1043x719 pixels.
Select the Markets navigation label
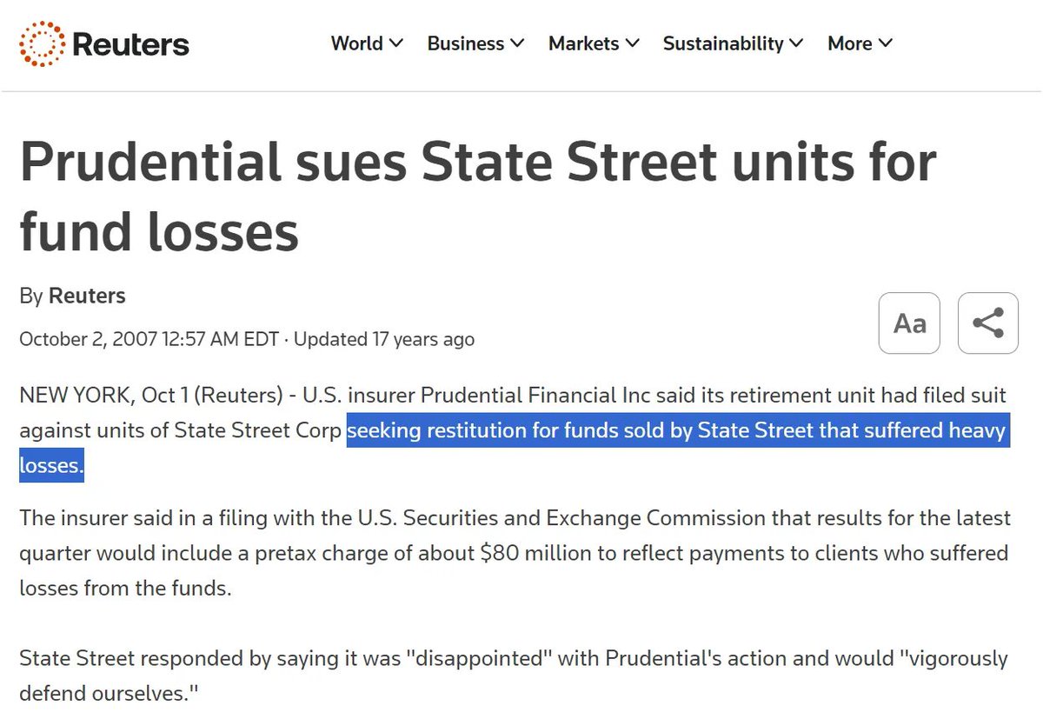583,43
